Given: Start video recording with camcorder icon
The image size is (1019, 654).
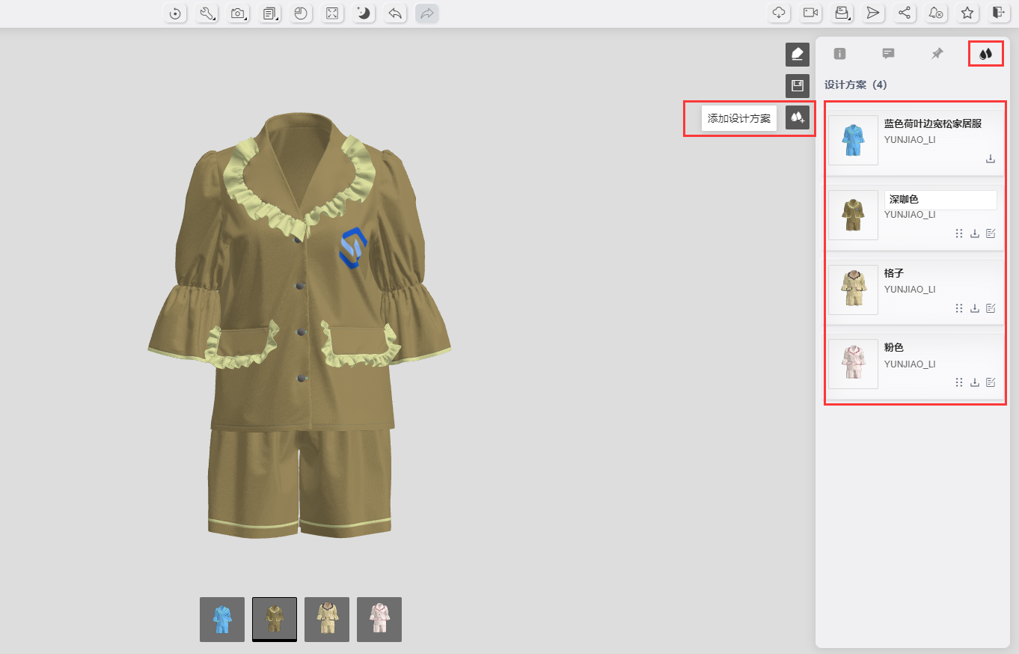Looking at the screenshot, I should [x=810, y=13].
